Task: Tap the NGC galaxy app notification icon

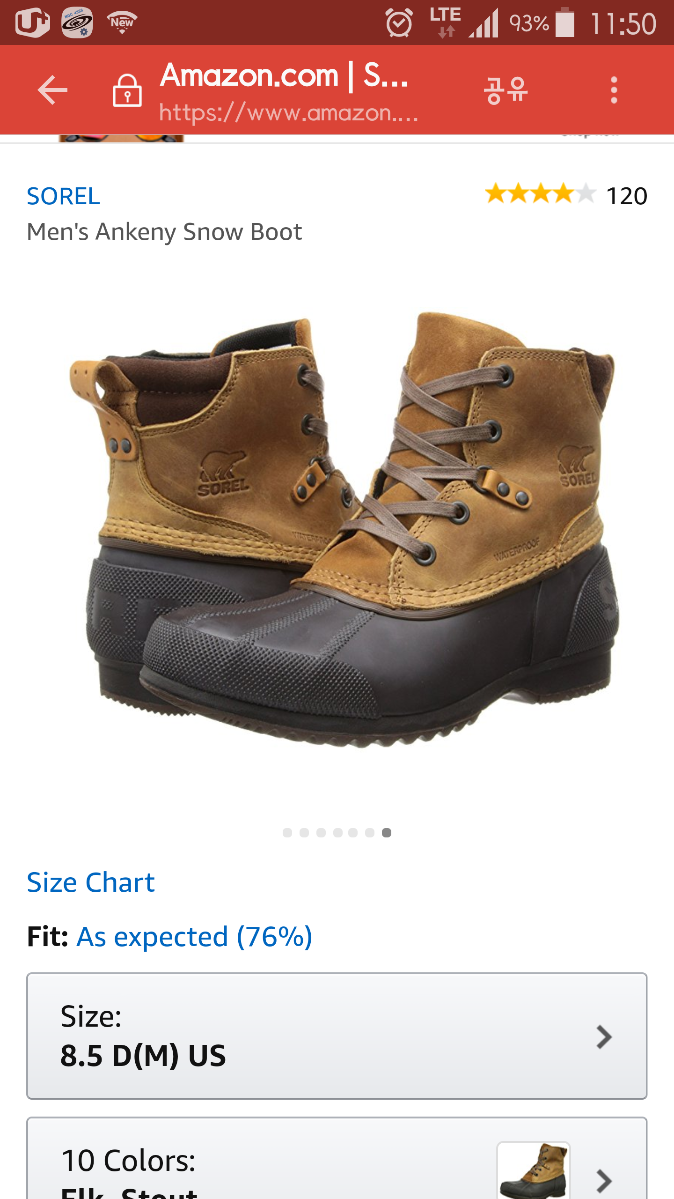Action: (77, 22)
